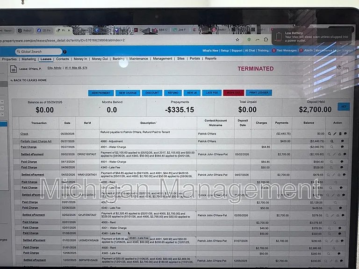Open the Reports menu
Image resolution: width=359 pixels, height=269 pixels.
[211, 58]
